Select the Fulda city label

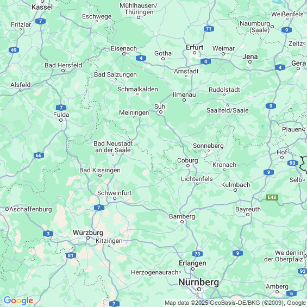[61, 115]
